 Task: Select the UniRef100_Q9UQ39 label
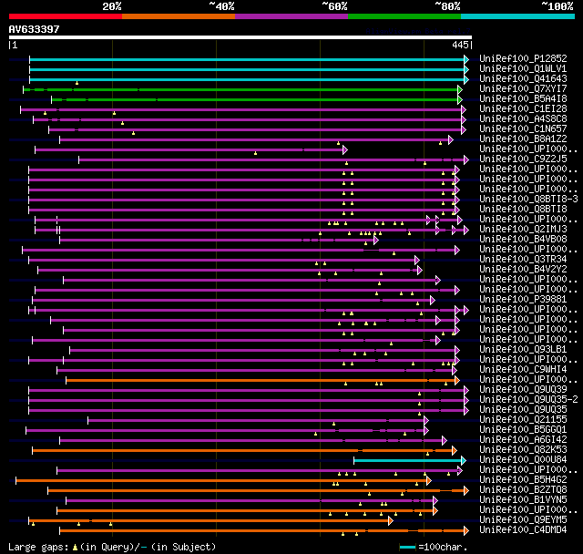(x=523, y=390)
